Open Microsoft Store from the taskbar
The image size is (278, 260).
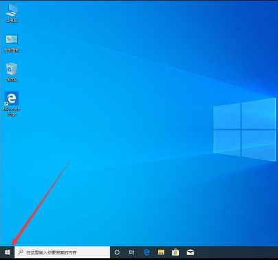[x=176, y=252]
